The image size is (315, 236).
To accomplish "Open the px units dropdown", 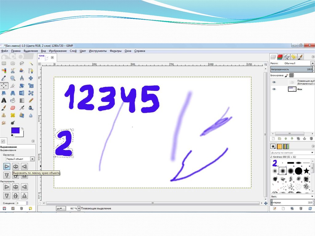I will tap(61, 209).
